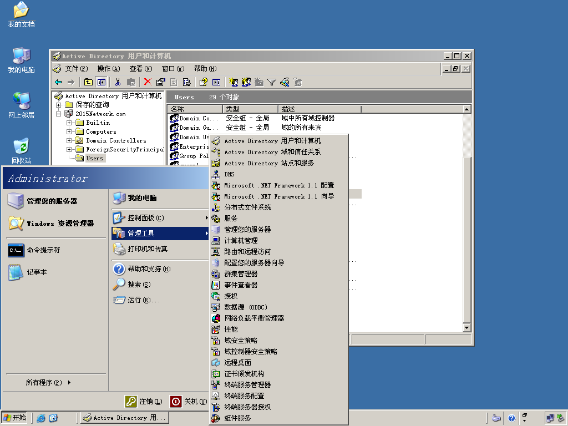Click the Refresh toolbar icon

tap(174, 82)
